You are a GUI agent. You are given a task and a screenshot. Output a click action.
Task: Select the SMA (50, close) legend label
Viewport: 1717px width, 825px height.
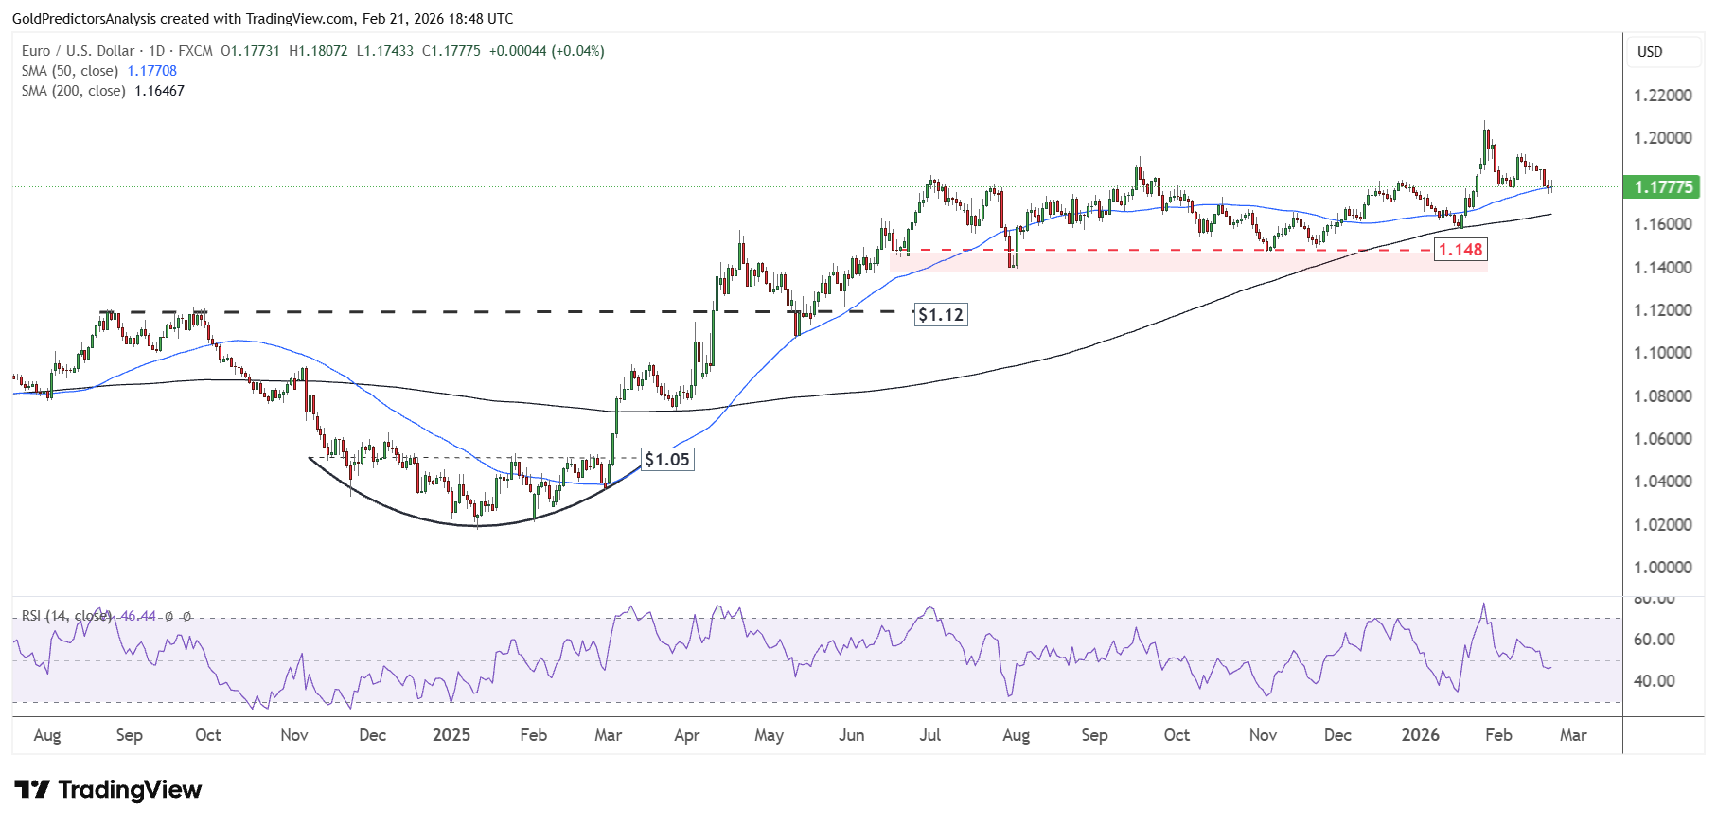70,71
